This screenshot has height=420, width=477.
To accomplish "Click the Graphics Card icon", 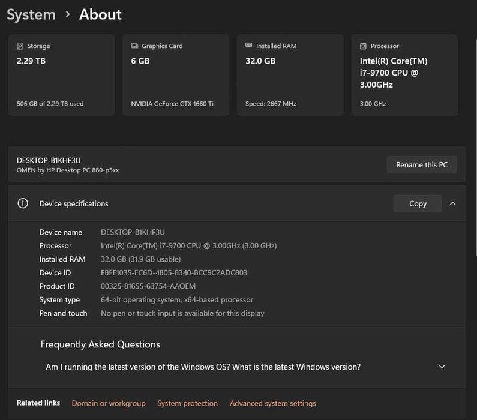I will (134, 46).
